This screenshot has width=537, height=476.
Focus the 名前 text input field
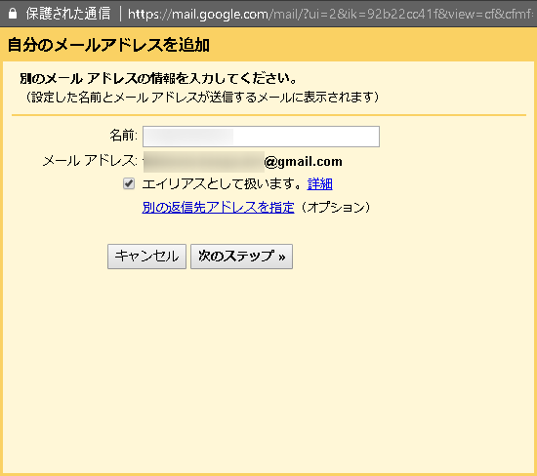click(261, 137)
